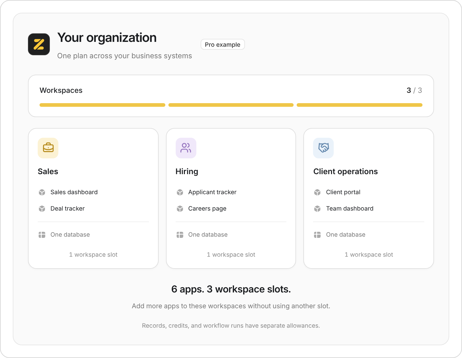462x358 pixels.
Task: Click the yellow Z organization logo
Action: [39, 44]
